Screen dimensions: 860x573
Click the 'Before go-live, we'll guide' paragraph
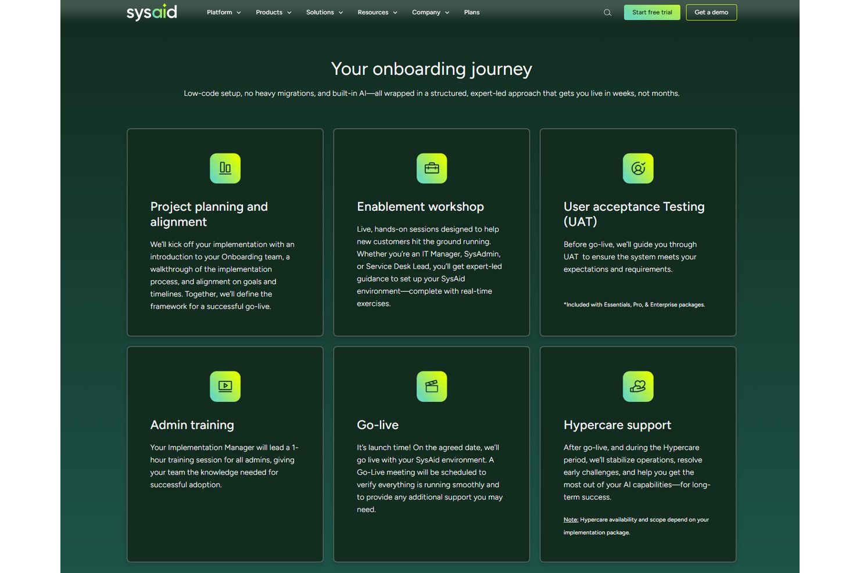(x=630, y=257)
